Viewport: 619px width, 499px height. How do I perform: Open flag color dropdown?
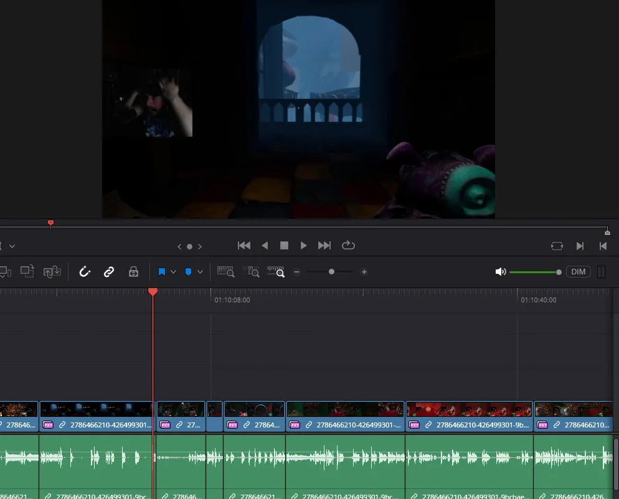[173, 272]
